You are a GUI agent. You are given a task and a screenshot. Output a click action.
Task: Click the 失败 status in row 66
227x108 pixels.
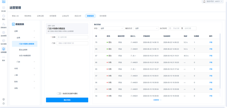[109, 62]
